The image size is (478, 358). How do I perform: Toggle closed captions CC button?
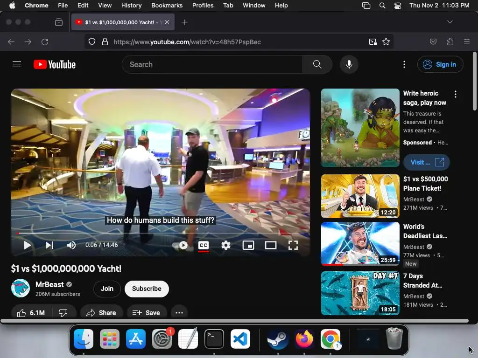[x=204, y=245]
